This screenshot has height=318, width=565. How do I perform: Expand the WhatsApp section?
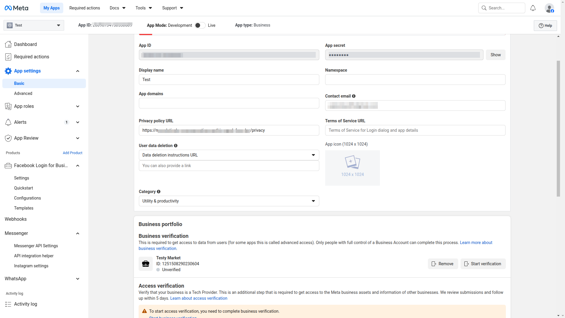(x=78, y=279)
